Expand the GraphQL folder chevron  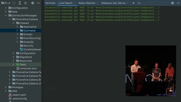click(17, 42)
